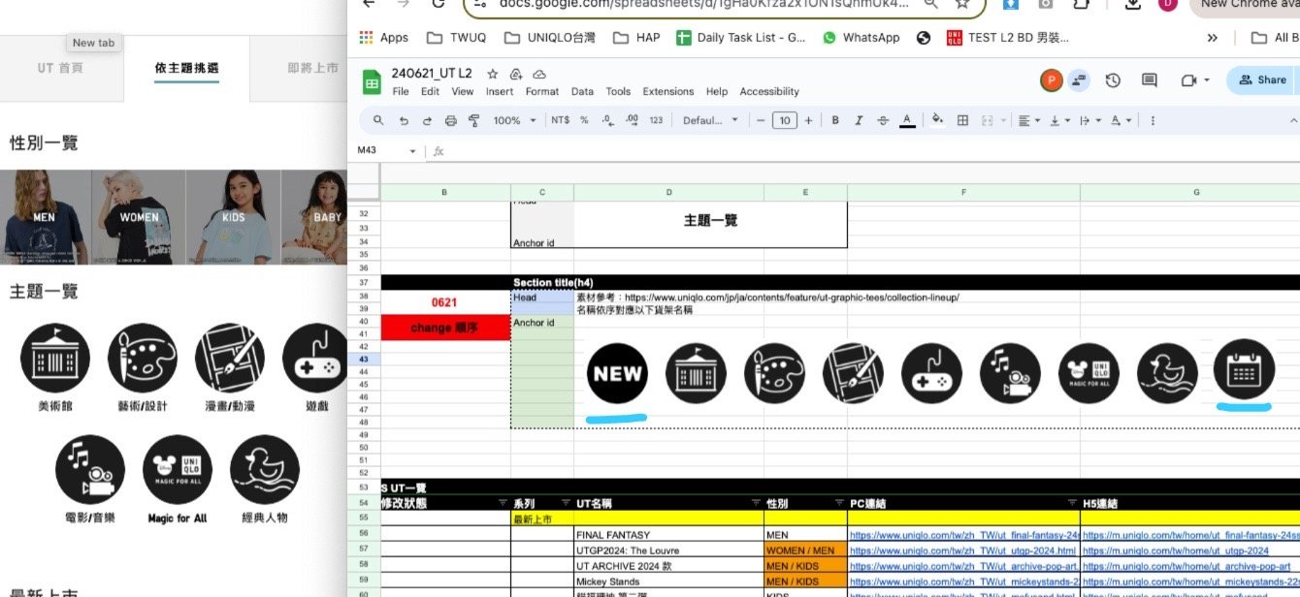Select the WOMEN photo on UNIQLO page
The image size is (1300, 597).
[x=139, y=217]
